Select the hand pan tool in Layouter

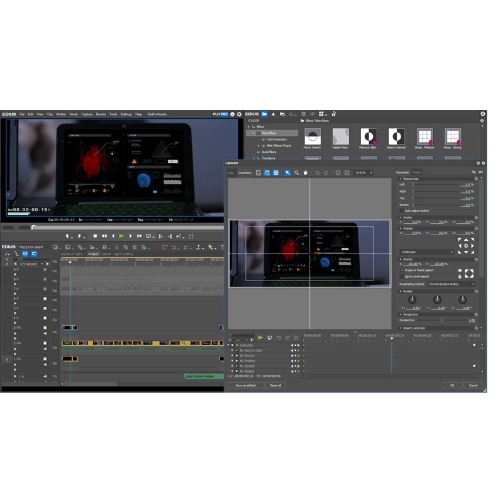[306, 172]
